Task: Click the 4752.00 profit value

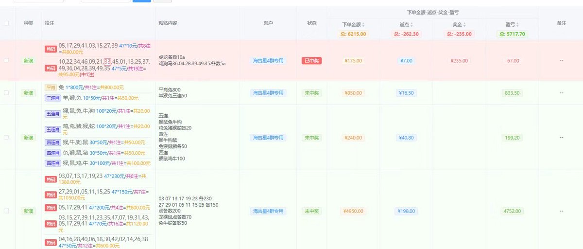Action: coord(512,211)
